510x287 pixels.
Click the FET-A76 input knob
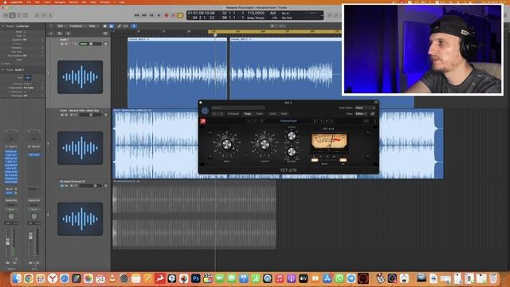coord(226,143)
